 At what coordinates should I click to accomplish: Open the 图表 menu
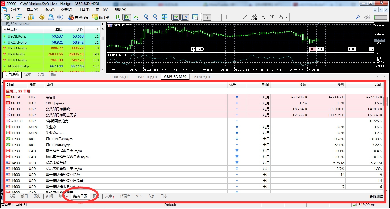(66, 10)
